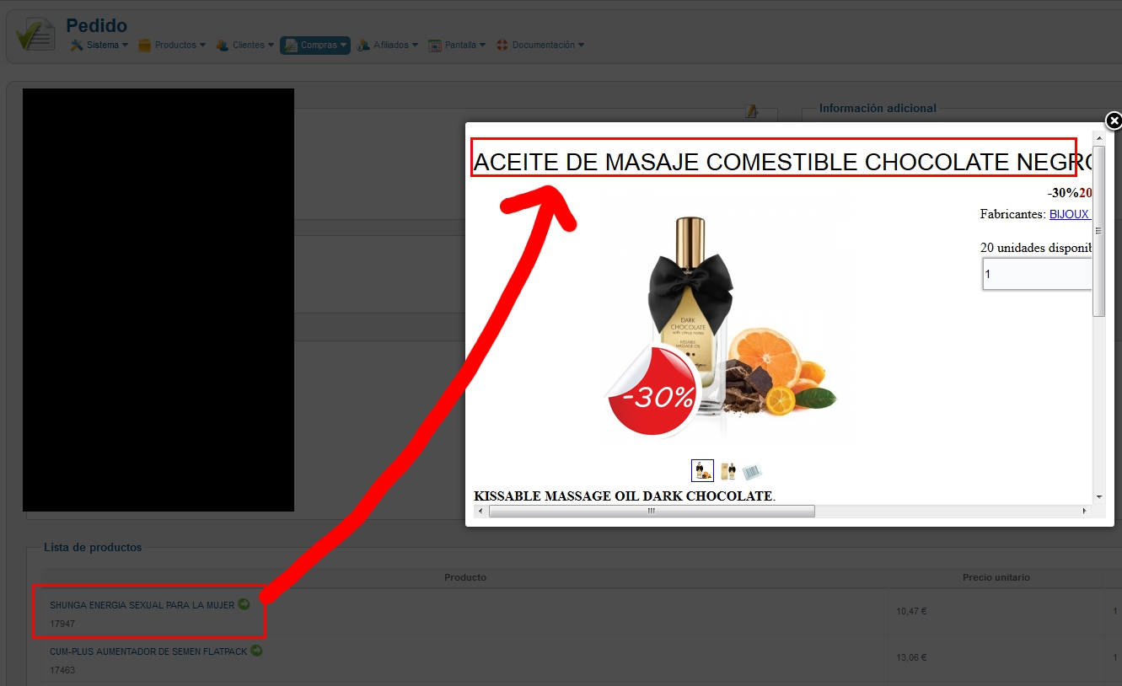Image resolution: width=1122 pixels, height=686 pixels.
Task: Expand the Compras dropdown menu
Action: pos(315,45)
